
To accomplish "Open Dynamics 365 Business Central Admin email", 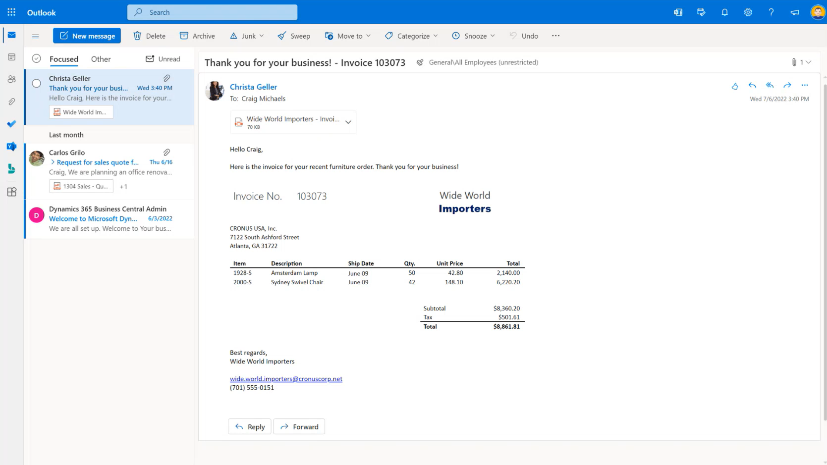I will [110, 219].
